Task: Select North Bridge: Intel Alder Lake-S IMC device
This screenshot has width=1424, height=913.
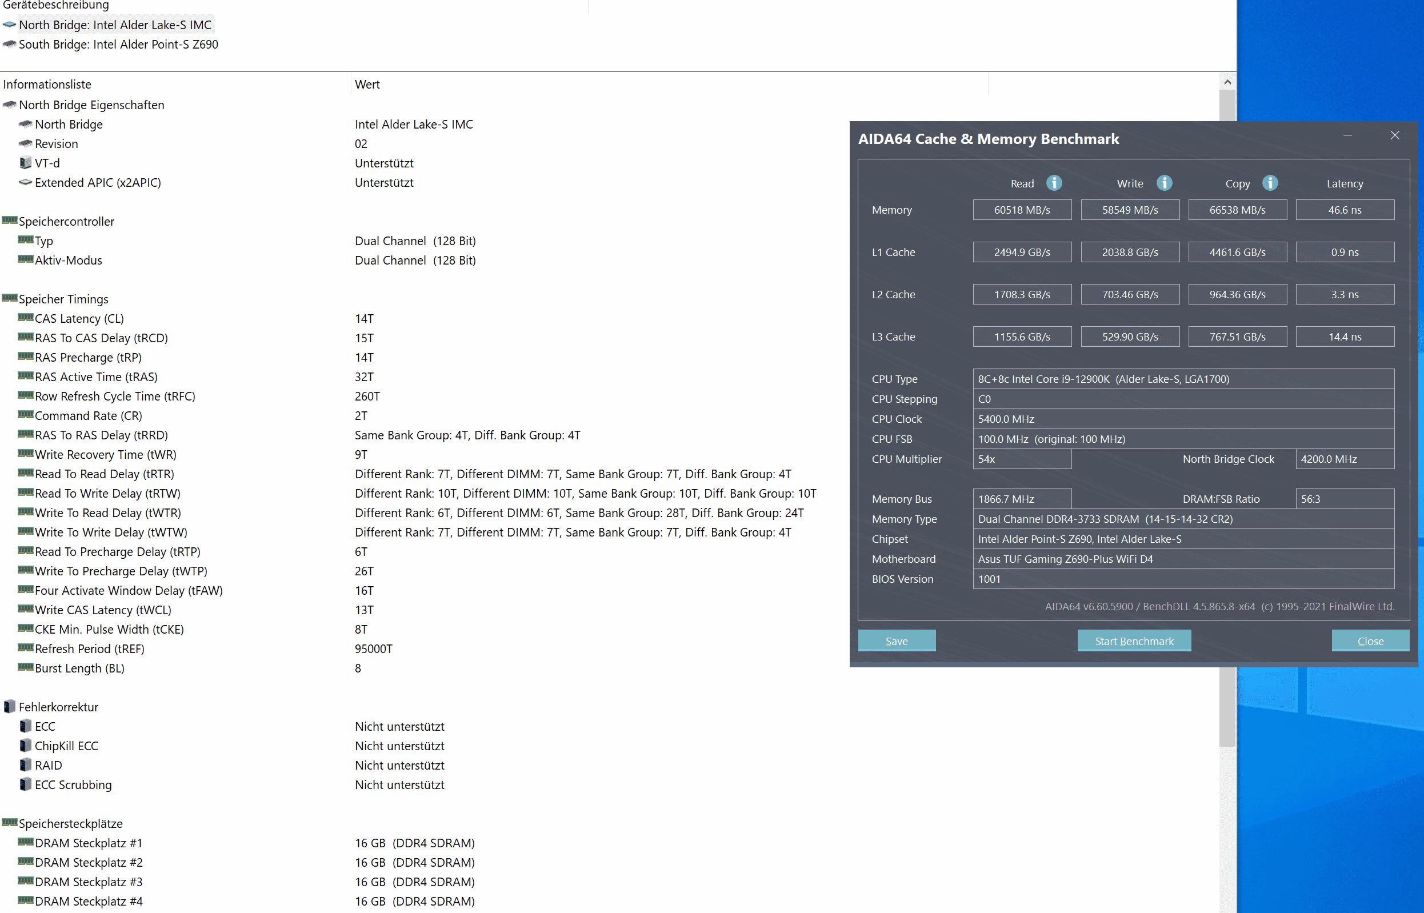Action: pos(115,25)
